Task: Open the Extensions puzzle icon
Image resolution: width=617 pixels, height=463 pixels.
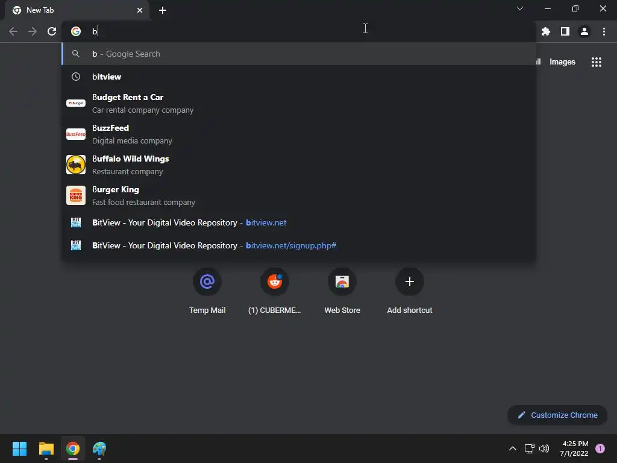Action: click(546, 31)
